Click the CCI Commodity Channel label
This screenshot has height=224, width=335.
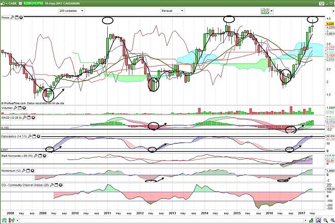25,185
